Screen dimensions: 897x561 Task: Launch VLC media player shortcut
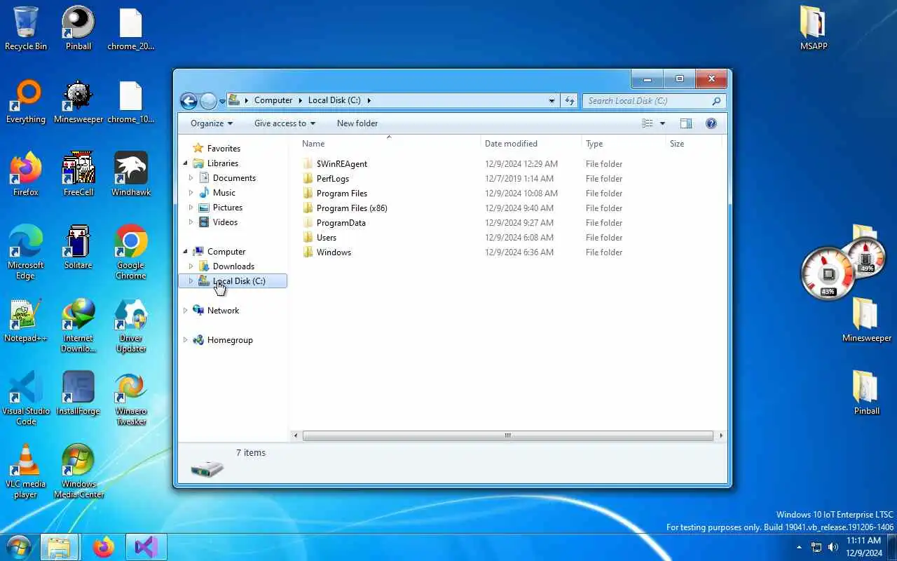[26, 471]
